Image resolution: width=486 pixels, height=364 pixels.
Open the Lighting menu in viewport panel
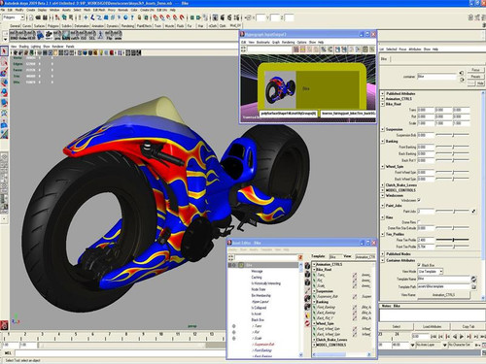click(36, 47)
